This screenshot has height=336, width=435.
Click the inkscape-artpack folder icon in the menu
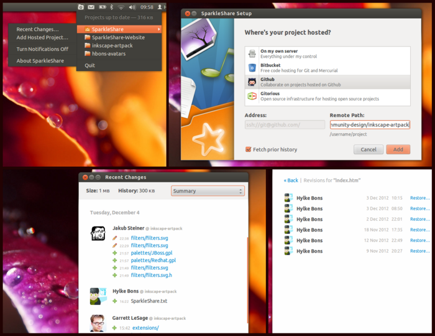(x=88, y=45)
